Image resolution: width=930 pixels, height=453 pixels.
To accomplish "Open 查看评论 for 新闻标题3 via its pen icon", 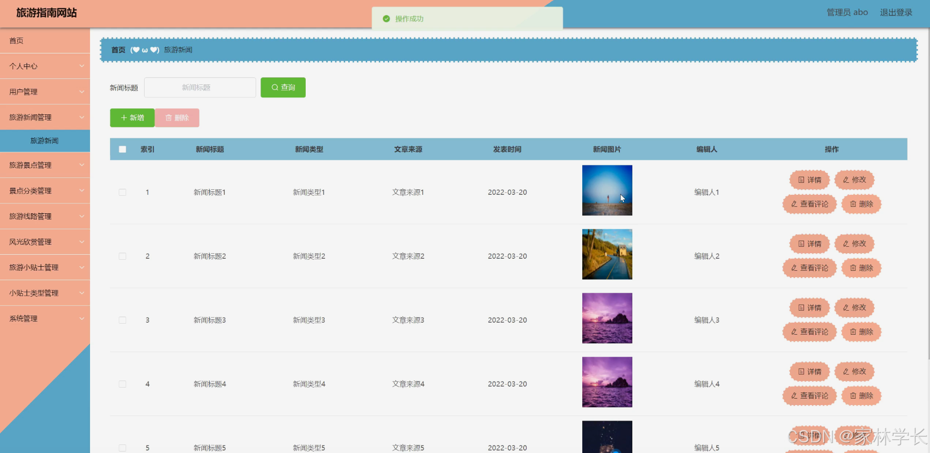I will coord(793,332).
